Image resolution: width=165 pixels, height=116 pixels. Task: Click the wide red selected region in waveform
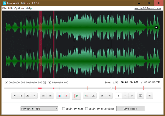40,44
